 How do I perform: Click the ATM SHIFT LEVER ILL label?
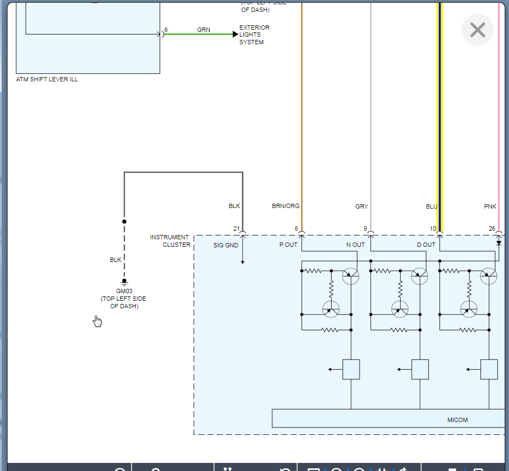47,79
